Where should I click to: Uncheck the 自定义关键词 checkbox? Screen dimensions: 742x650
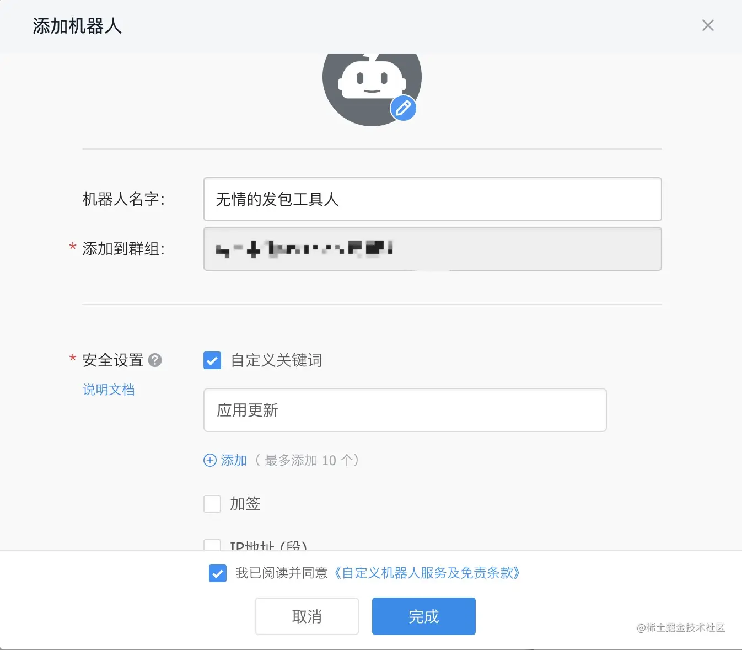point(212,360)
